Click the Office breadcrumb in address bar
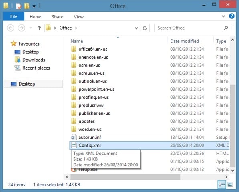This screenshot has height=192, width=239. pos(66,28)
